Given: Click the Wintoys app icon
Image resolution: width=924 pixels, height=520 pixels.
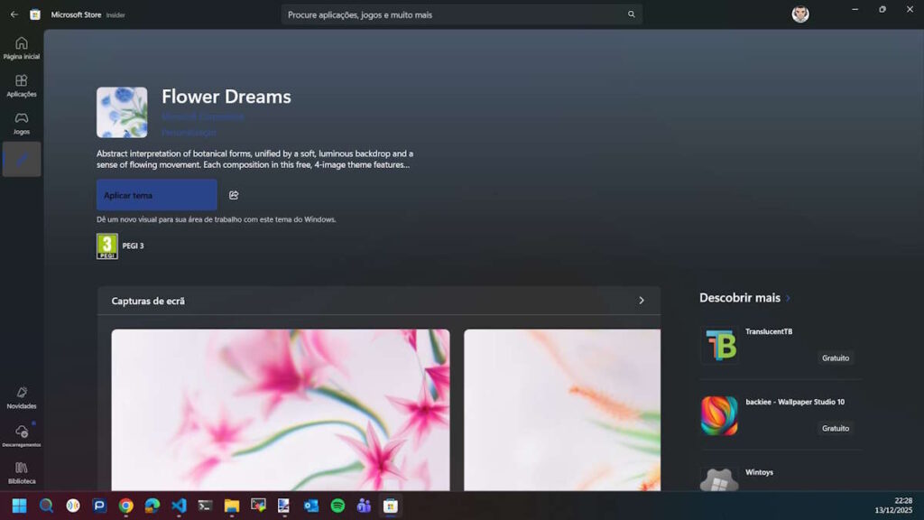Looking at the screenshot, I should click(x=719, y=480).
